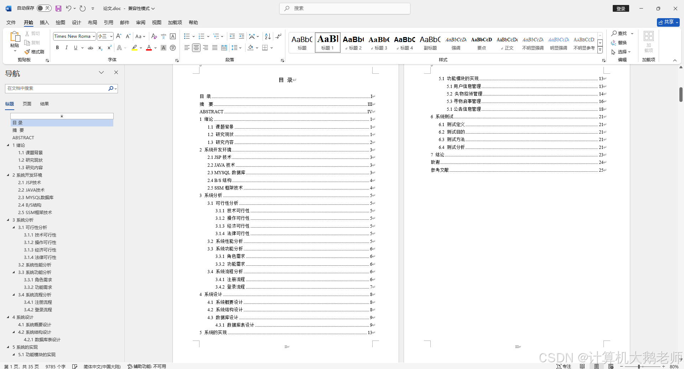Screen dimensions: 684x369
Task: Expand the styles gallery
Action: point(600,50)
